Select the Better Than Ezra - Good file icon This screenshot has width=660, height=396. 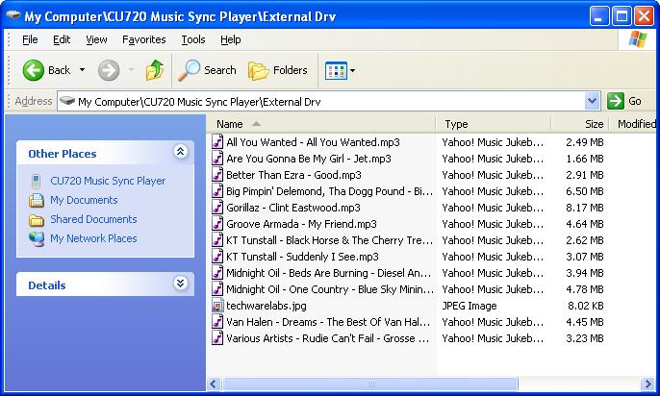[x=217, y=175]
